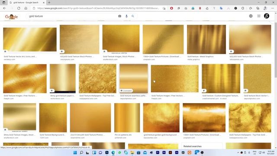Open the Shiny gold texture paper thumbnail

[63, 78]
